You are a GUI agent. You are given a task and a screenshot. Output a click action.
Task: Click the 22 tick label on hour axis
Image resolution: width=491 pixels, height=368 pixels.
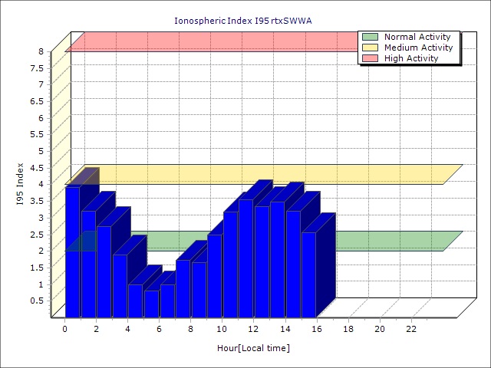point(411,329)
